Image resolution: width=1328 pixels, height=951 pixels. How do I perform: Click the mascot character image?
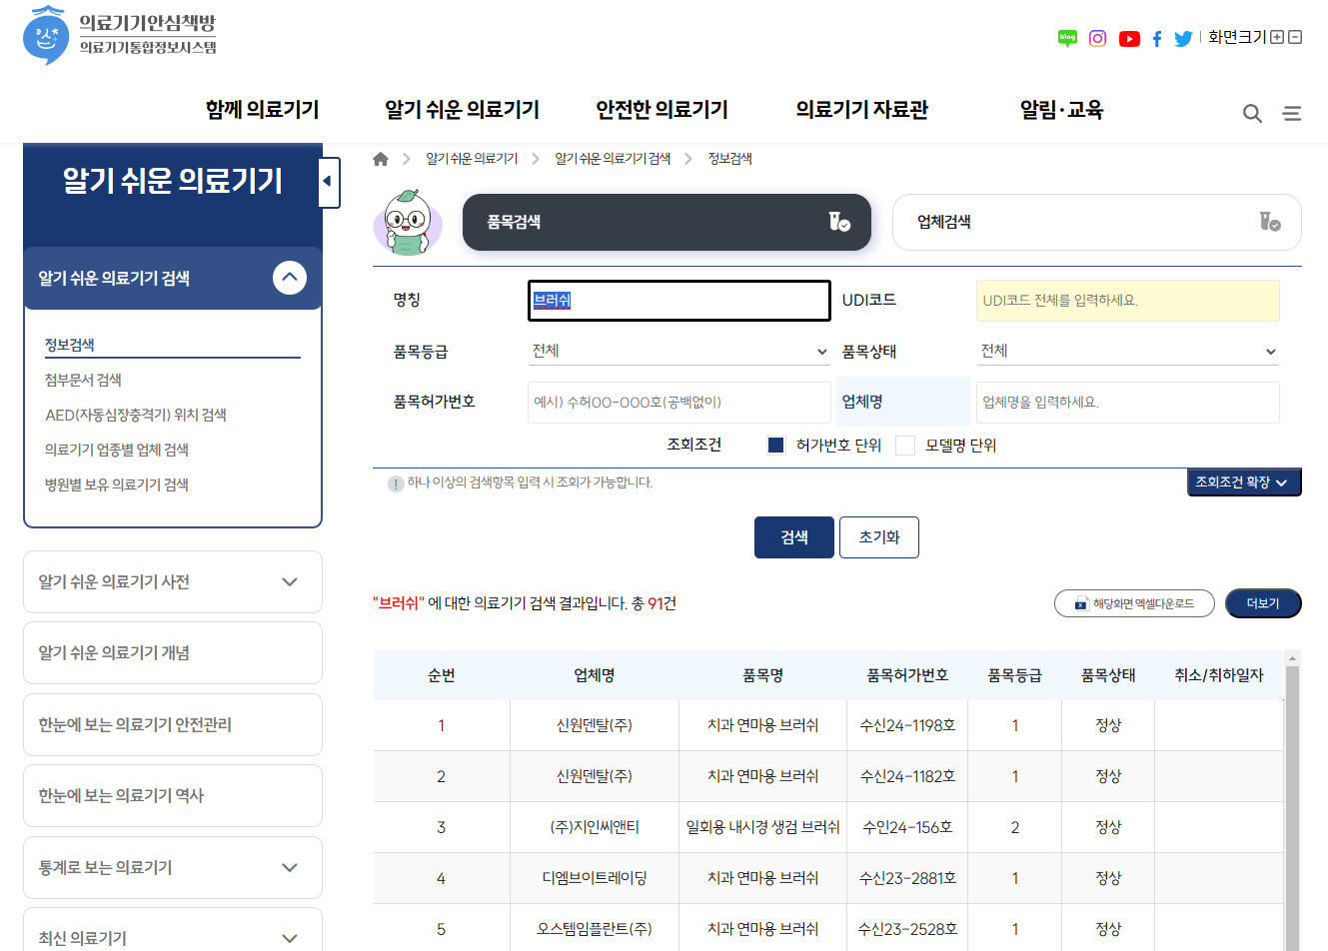pyautogui.click(x=408, y=222)
